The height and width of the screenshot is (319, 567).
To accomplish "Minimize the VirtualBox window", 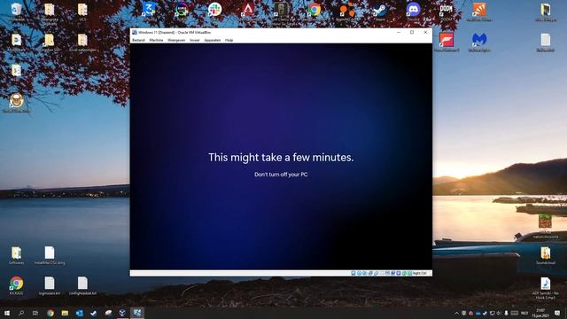I will coord(399,32).
